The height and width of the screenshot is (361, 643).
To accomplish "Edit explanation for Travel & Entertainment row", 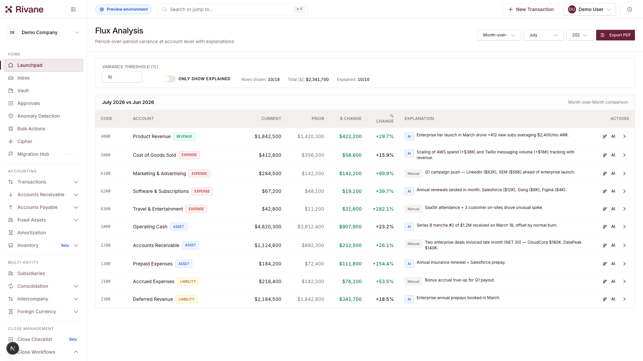I will point(605,209).
